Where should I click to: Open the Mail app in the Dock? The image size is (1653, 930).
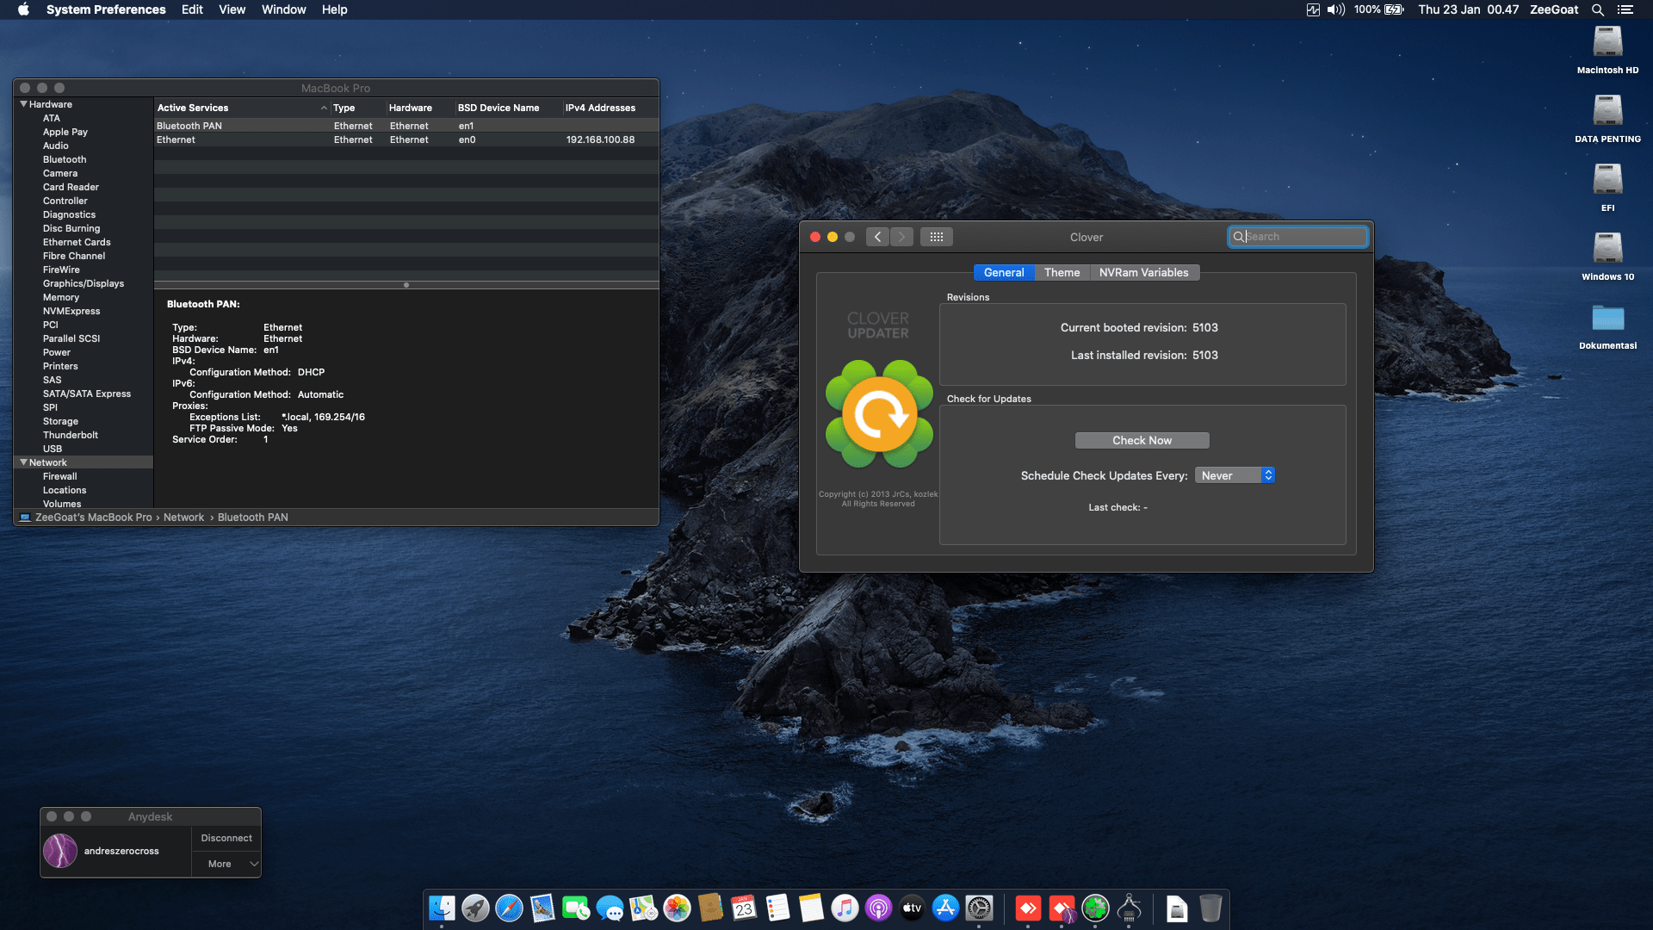point(542,908)
